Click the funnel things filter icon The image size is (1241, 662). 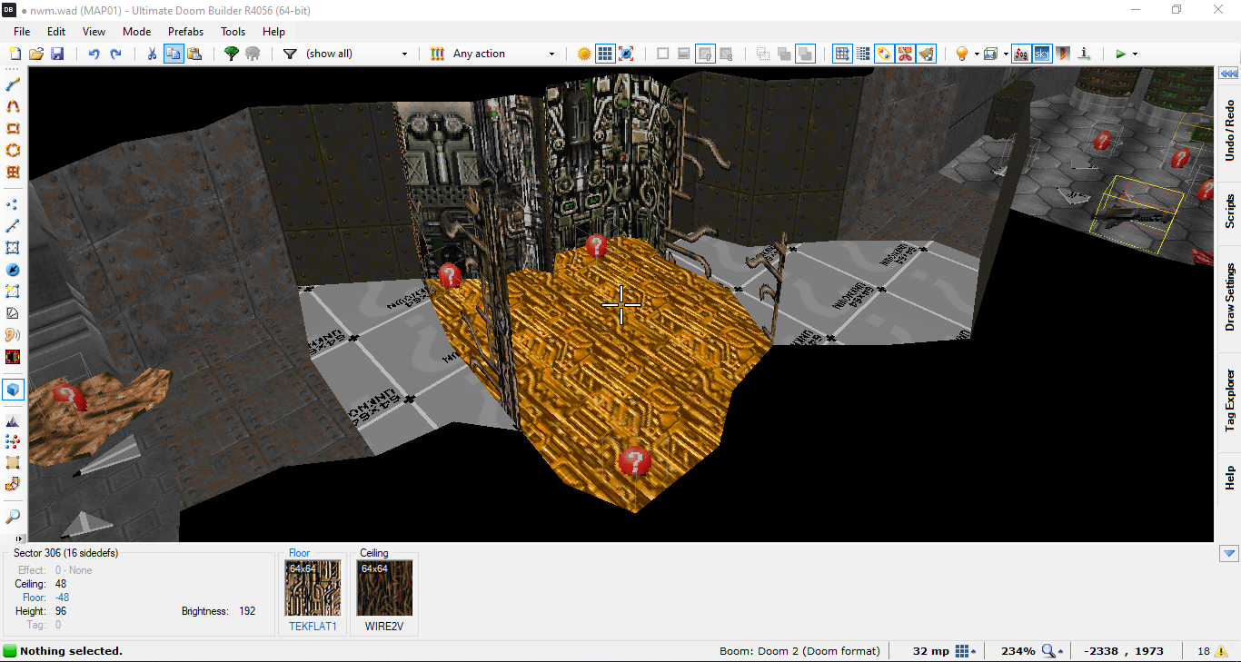(290, 54)
